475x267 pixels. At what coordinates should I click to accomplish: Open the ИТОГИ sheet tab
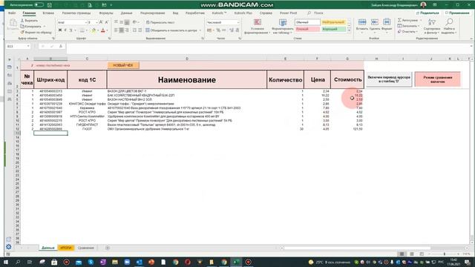(66, 248)
